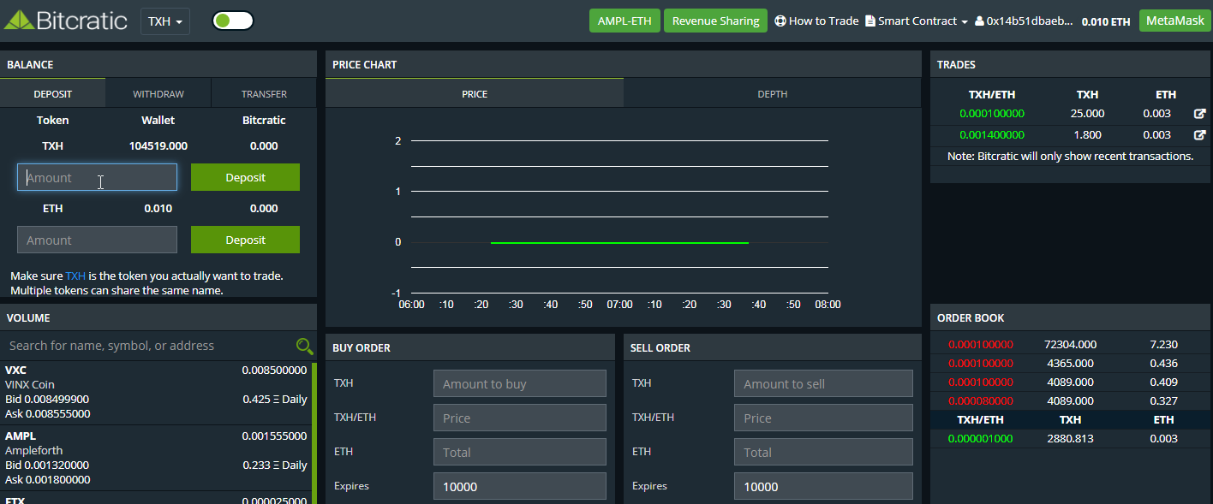Click the account address 0x14b51dbaeb
Viewport: 1213px width, 504px height.
(1024, 21)
